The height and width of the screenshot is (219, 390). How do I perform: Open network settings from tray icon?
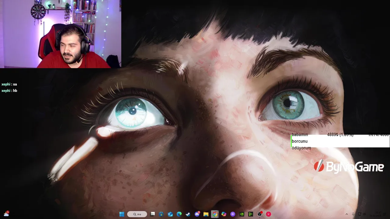[360, 214]
